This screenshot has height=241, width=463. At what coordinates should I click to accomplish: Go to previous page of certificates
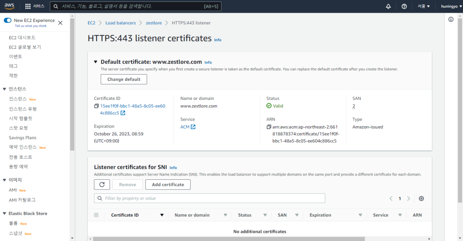391,198
